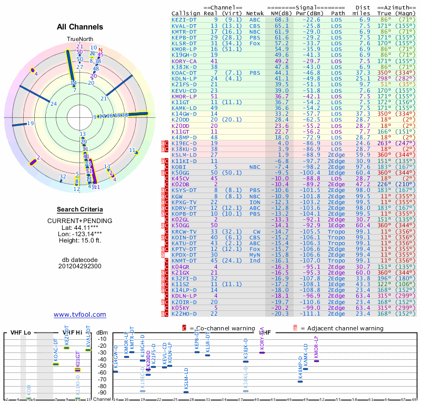
Task: Click the KRCW-TV callsign in the table
Action: coord(184,231)
